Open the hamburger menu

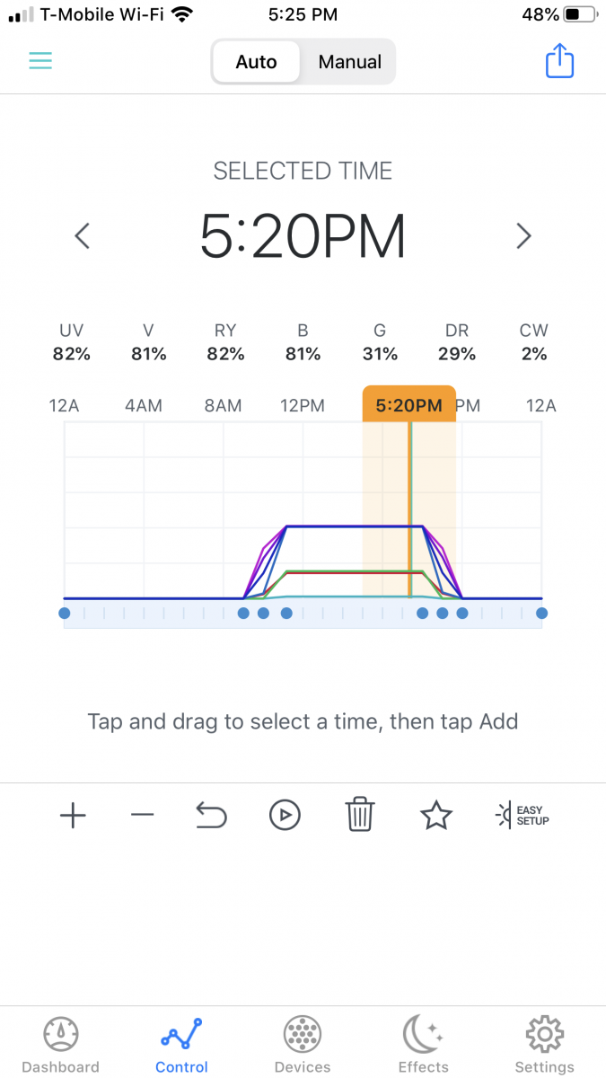pyautogui.click(x=40, y=61)
